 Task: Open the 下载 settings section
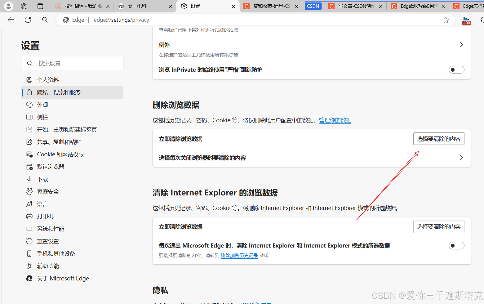click(42, 179)
